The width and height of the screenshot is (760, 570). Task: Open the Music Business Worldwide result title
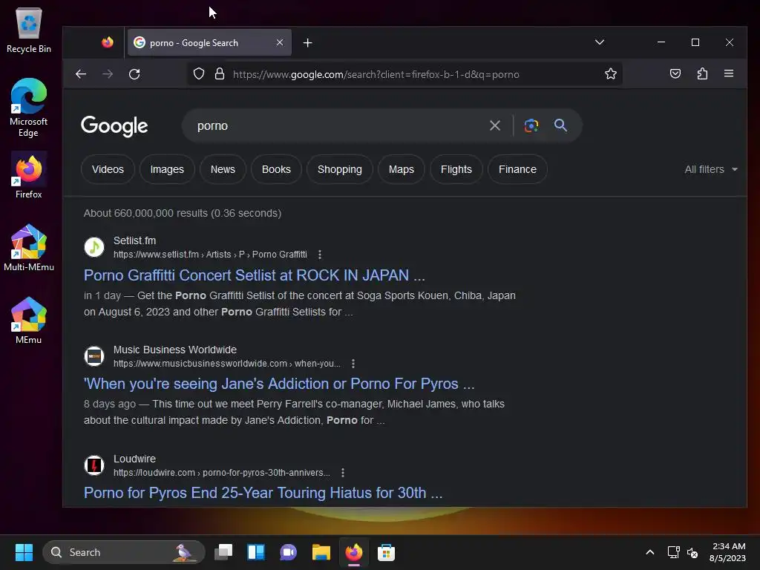tap(279, 384)
